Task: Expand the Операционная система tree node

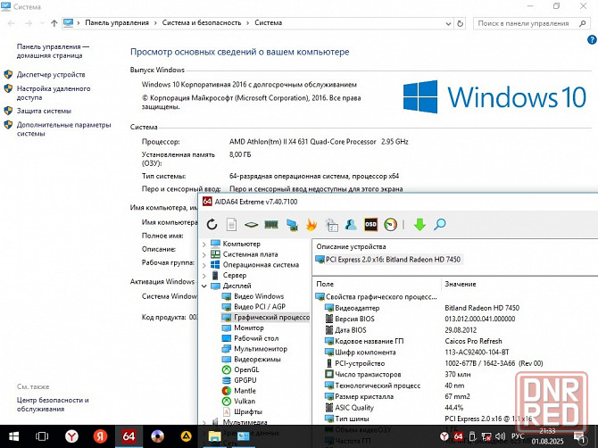Action: coord(204,265)
